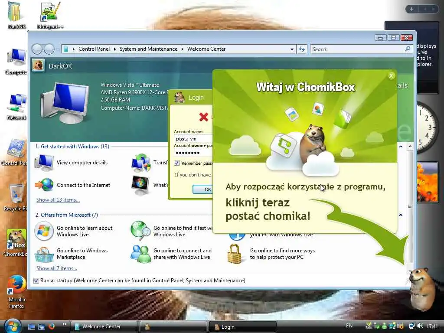Open the Recycle Bin desktop icon
This screenshot has width=444, height=333.
(x=16, y=197)
